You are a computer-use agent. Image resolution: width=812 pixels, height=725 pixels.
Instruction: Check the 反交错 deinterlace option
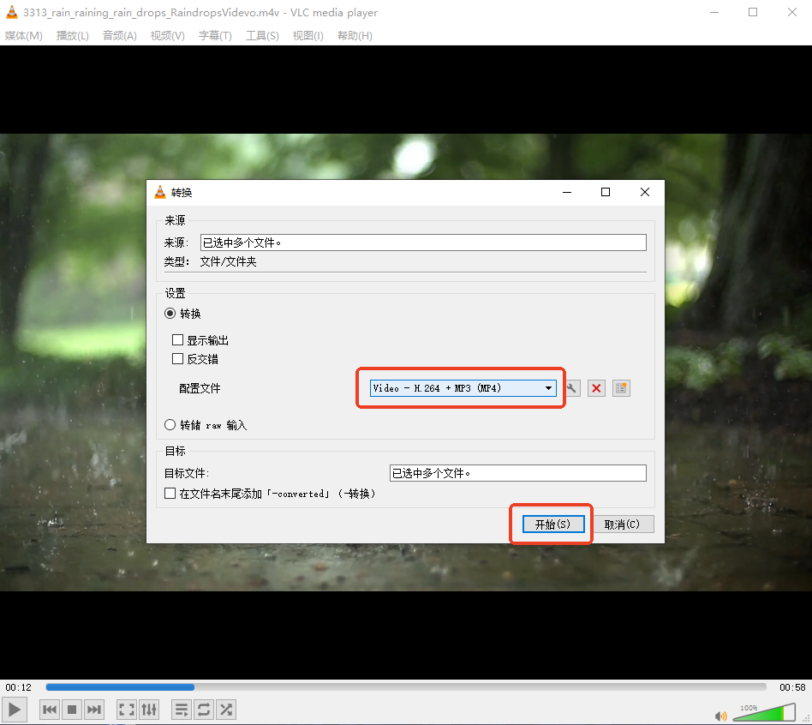pos(177,358)
